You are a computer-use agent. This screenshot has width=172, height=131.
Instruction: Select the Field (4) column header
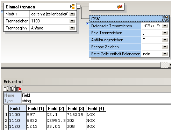tap(96, 109)
